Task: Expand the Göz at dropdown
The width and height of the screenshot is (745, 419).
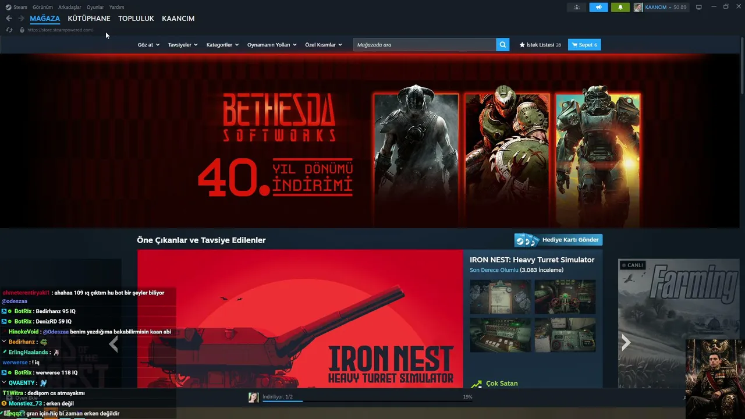Action: tap(148, 45)
